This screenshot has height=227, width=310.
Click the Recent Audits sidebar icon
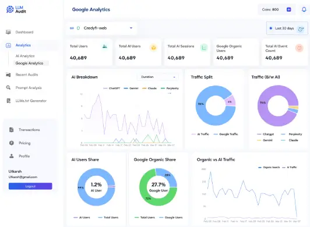pyautogui.click(x=8, y=75)
